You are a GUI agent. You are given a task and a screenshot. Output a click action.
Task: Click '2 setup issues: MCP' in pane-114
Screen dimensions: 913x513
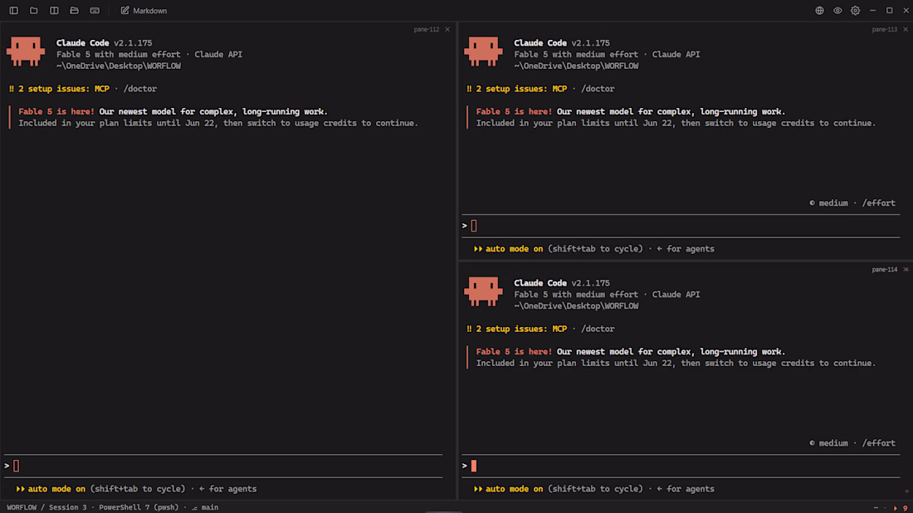521,329
